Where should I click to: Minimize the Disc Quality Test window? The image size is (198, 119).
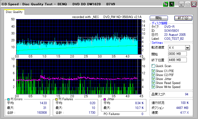pyautogui.click(x=181, y=5)
